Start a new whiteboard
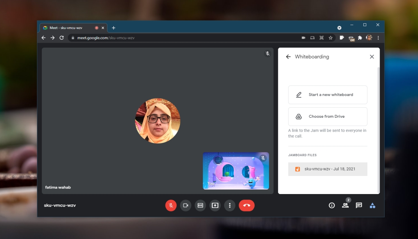 tap(327, 94)
